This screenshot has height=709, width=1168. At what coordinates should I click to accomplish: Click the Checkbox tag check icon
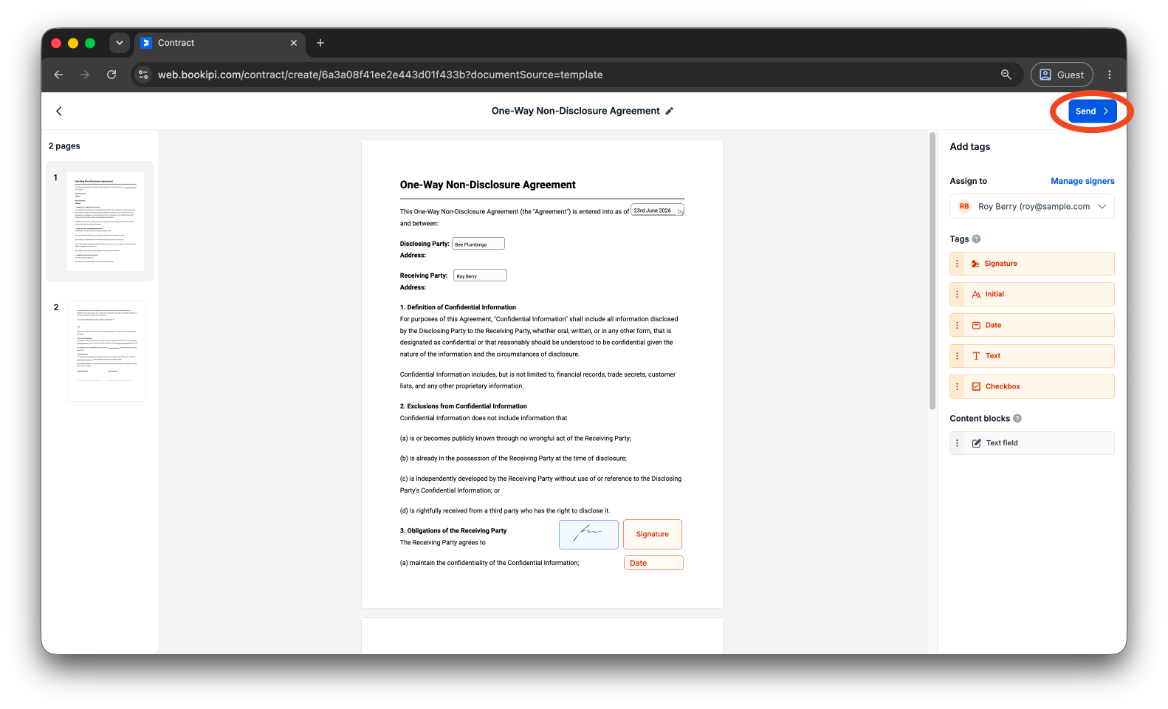(x=976, y=387)
